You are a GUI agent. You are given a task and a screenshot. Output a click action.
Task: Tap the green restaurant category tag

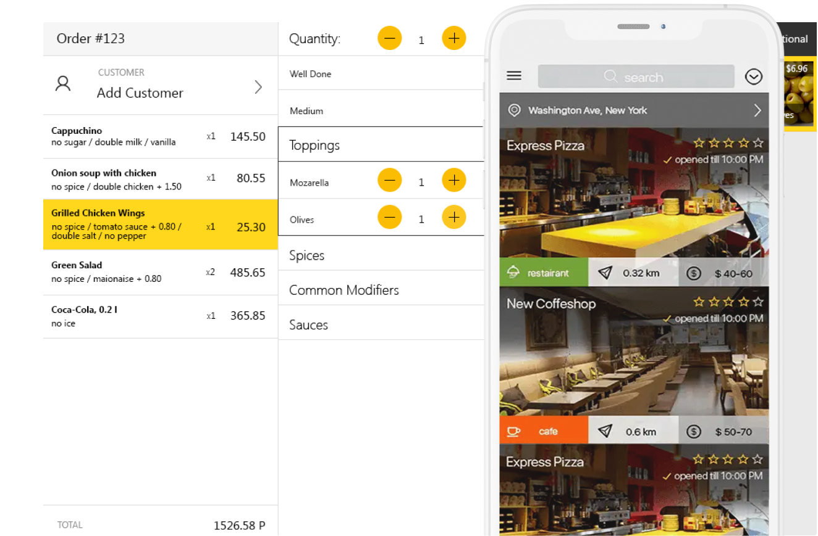coord(544,273)
